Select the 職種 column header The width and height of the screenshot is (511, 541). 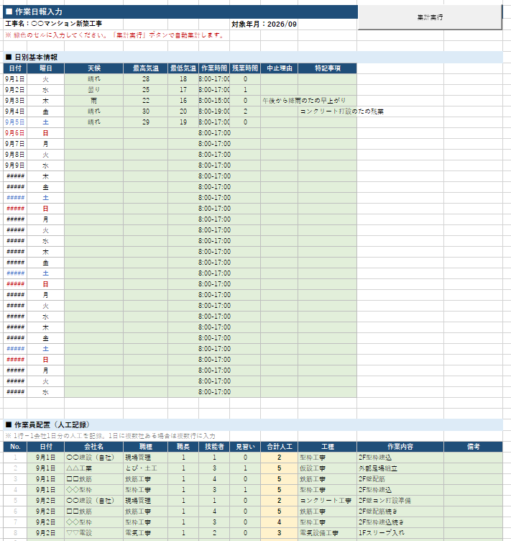[x=146, y=447]
